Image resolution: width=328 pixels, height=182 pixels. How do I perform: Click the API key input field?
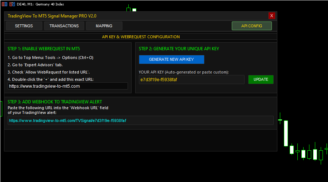point(192,80)
